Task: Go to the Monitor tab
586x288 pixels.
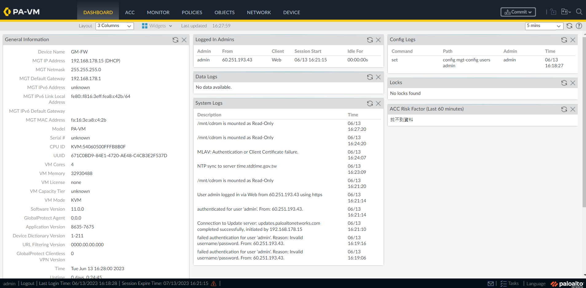Action: 158,12
